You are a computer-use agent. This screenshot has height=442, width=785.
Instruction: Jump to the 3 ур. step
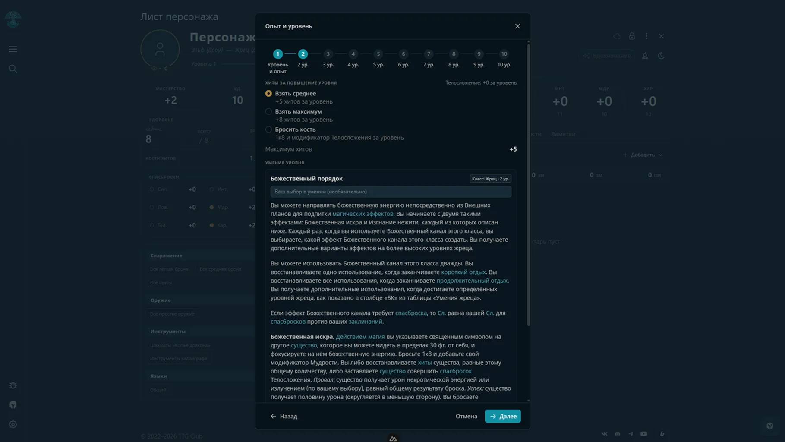[328, 54]
